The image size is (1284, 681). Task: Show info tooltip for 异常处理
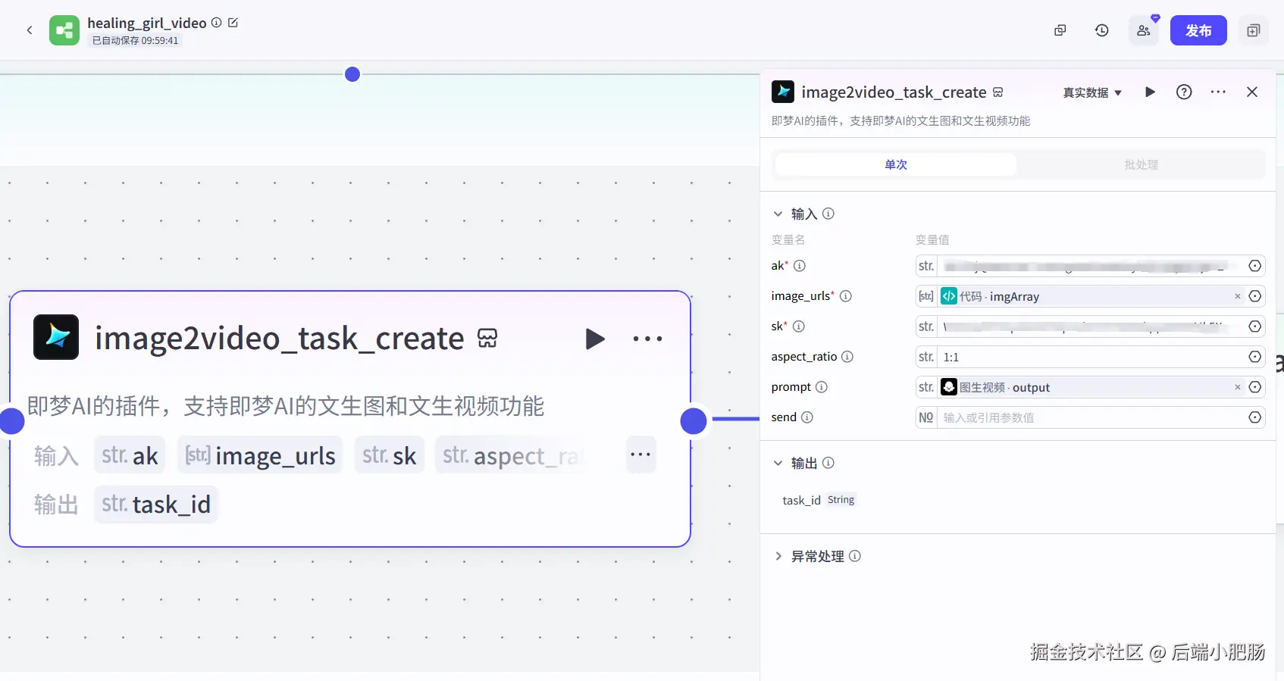tap(855, 556)
